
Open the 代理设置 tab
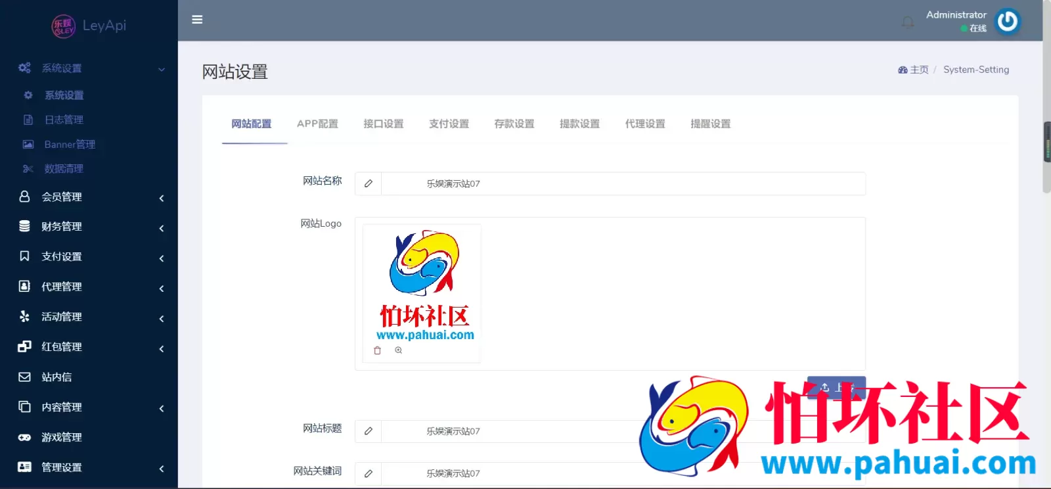[x=645, y=124]
